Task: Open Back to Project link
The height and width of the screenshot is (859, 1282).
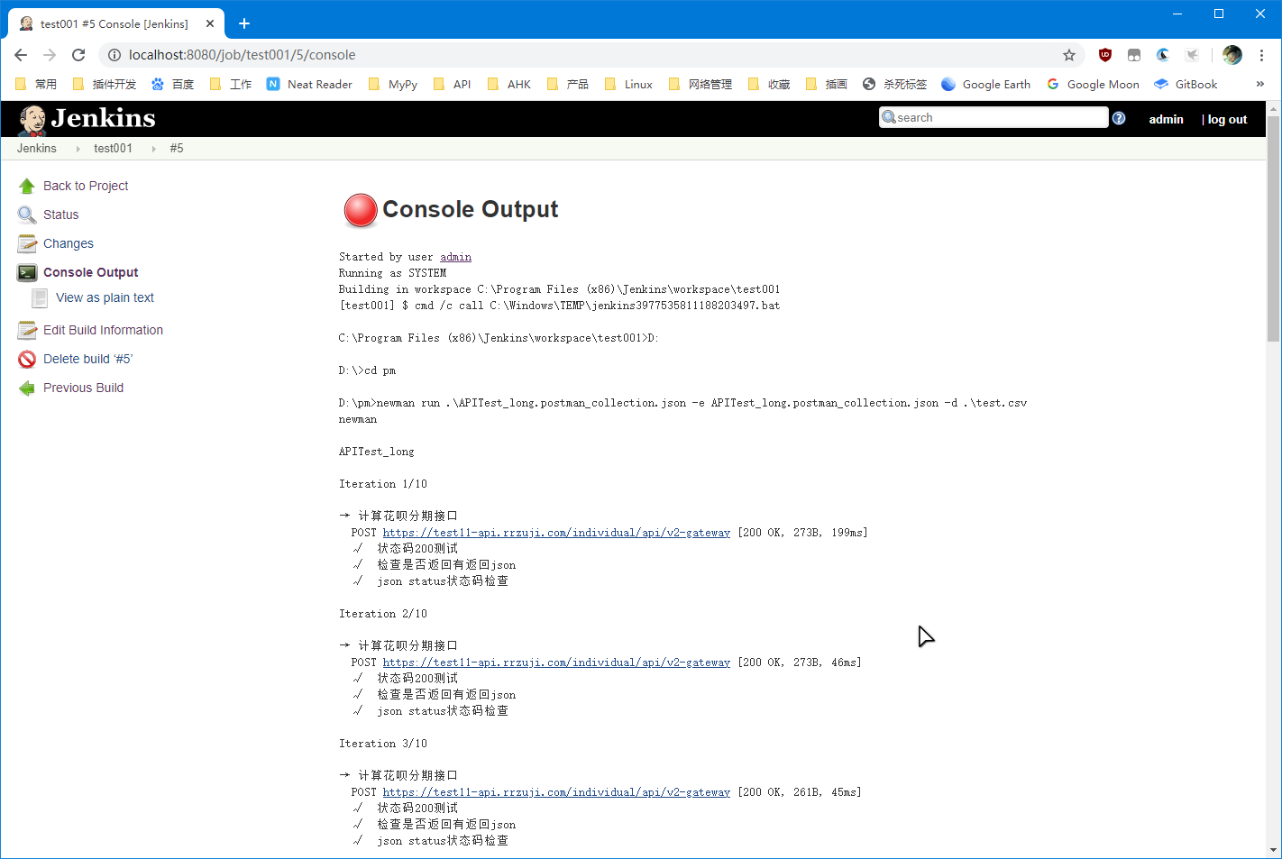Action: click(86, 186)
